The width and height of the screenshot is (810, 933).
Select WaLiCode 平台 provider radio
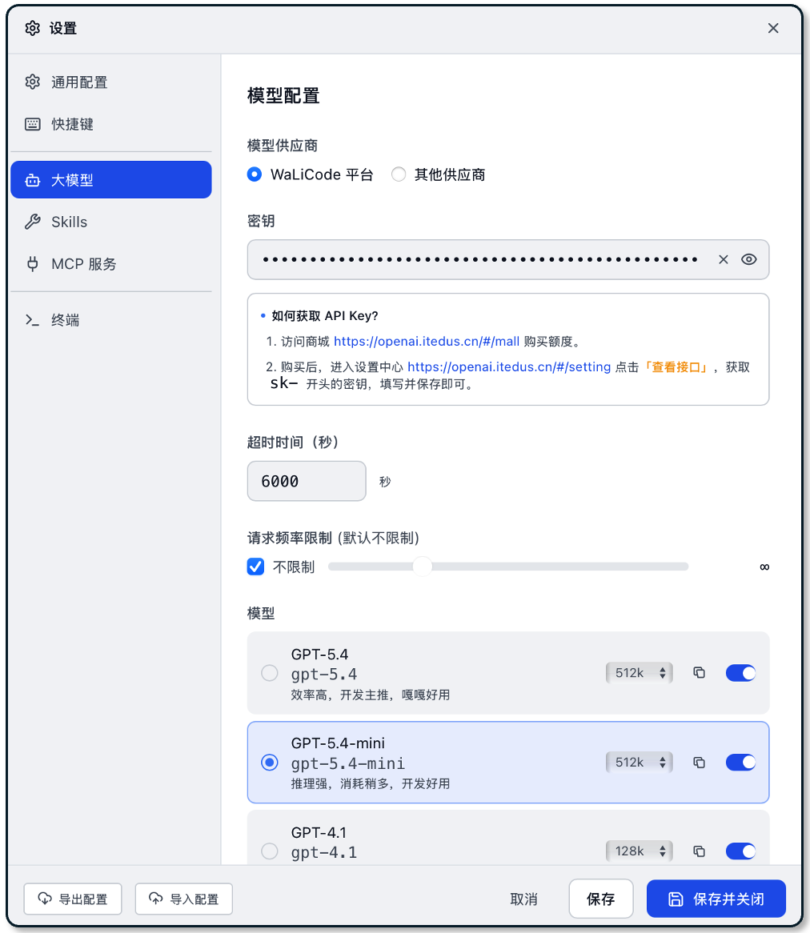click(x=255, y=174)
